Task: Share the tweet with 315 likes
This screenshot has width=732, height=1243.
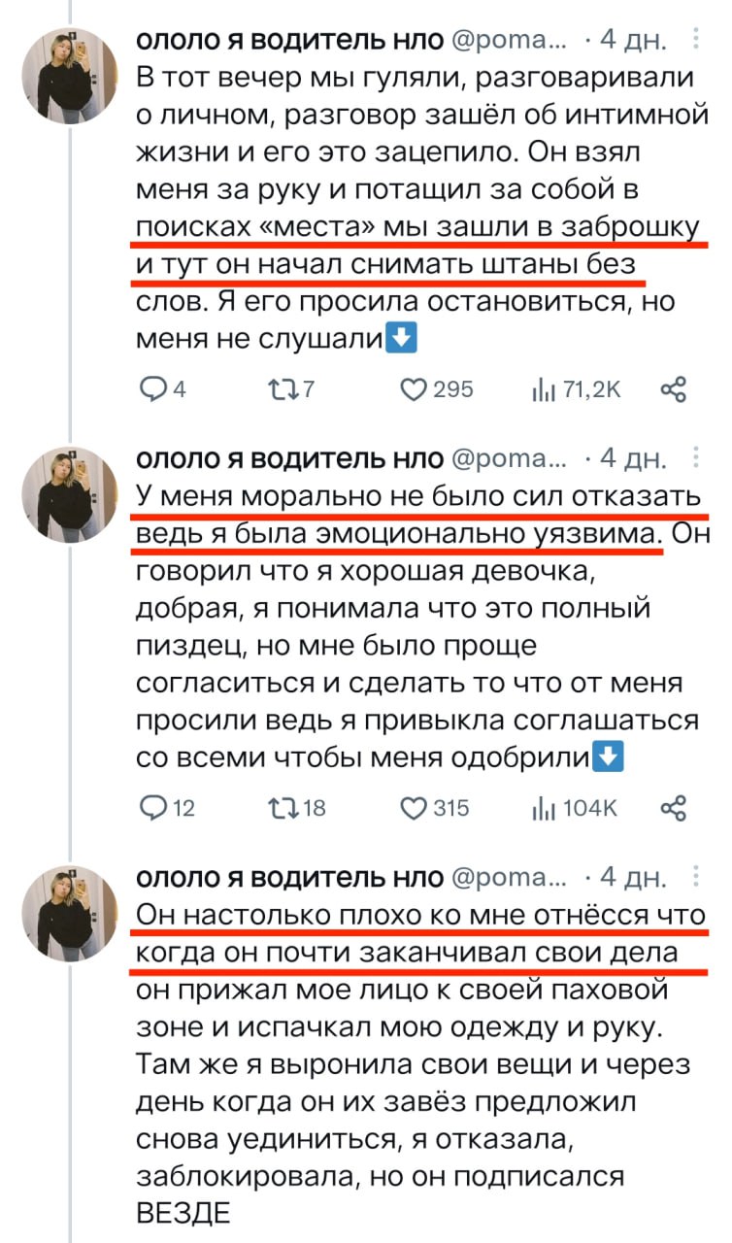Action: tap(673, 808)
